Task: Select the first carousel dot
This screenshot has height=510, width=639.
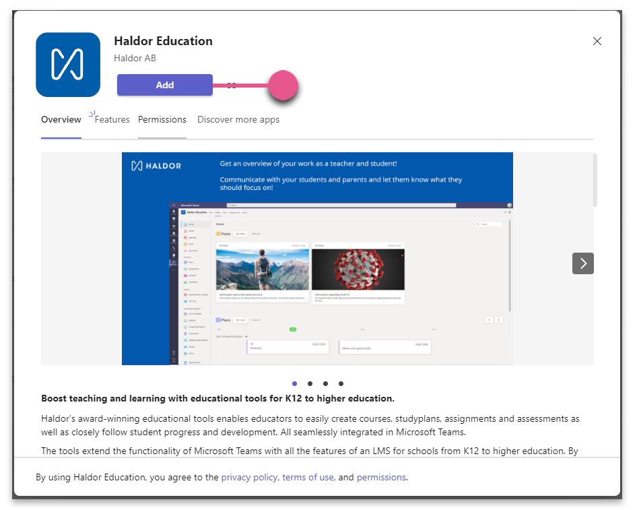Action: [295, 383]
